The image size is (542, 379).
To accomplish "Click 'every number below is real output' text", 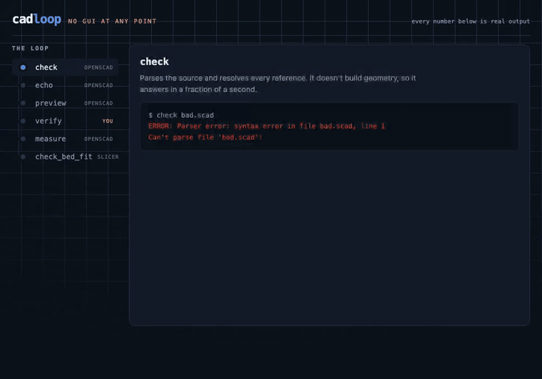I will coord(471,21).
